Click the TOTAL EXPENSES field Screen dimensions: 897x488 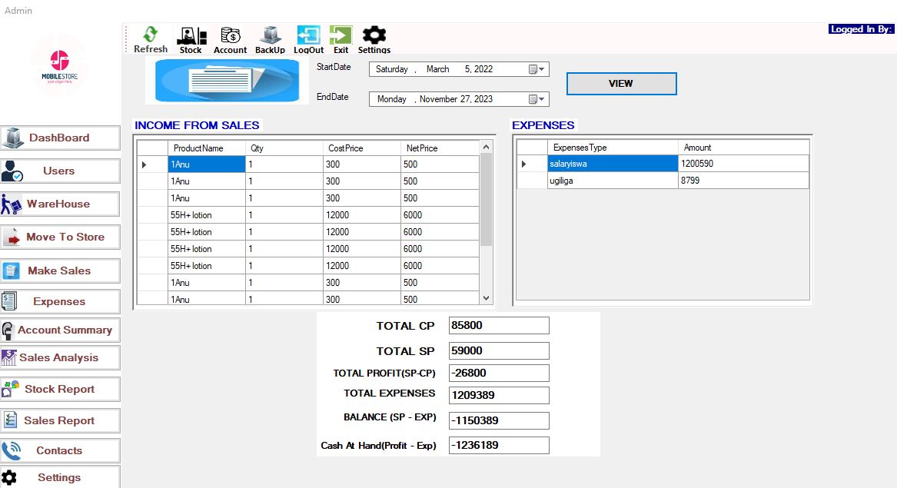(499, 395)
